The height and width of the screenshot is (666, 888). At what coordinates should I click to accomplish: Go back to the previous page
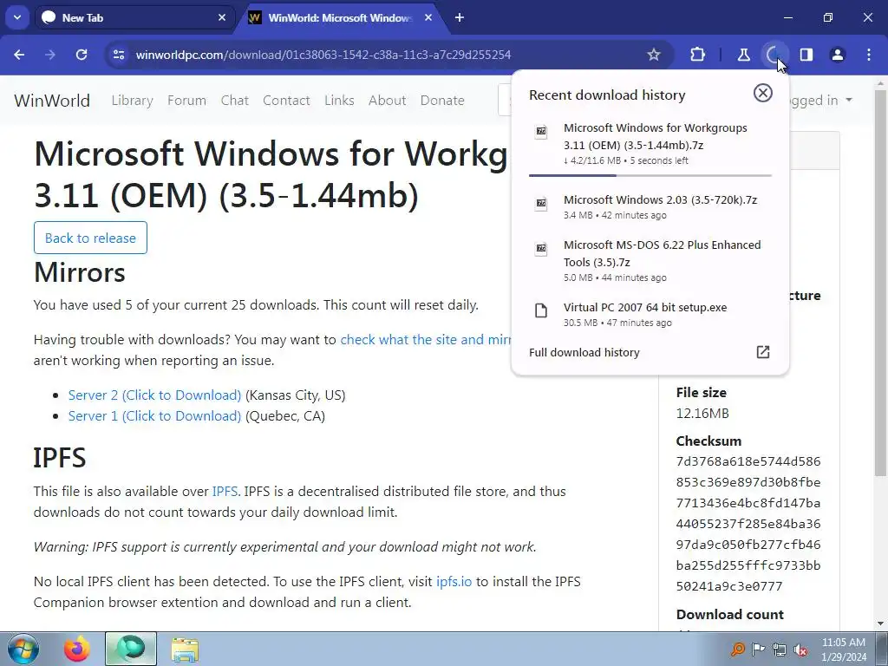click(19, 55)
